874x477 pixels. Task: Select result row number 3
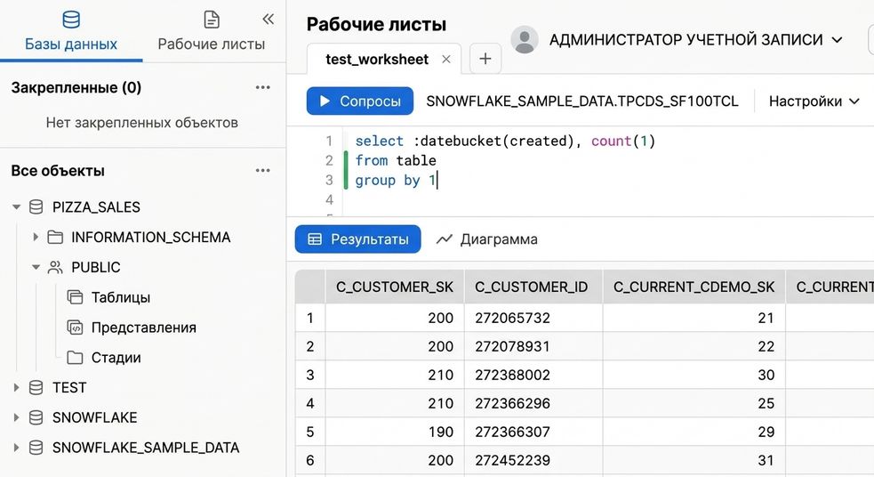pyautogui.click(x=310, y=375)
